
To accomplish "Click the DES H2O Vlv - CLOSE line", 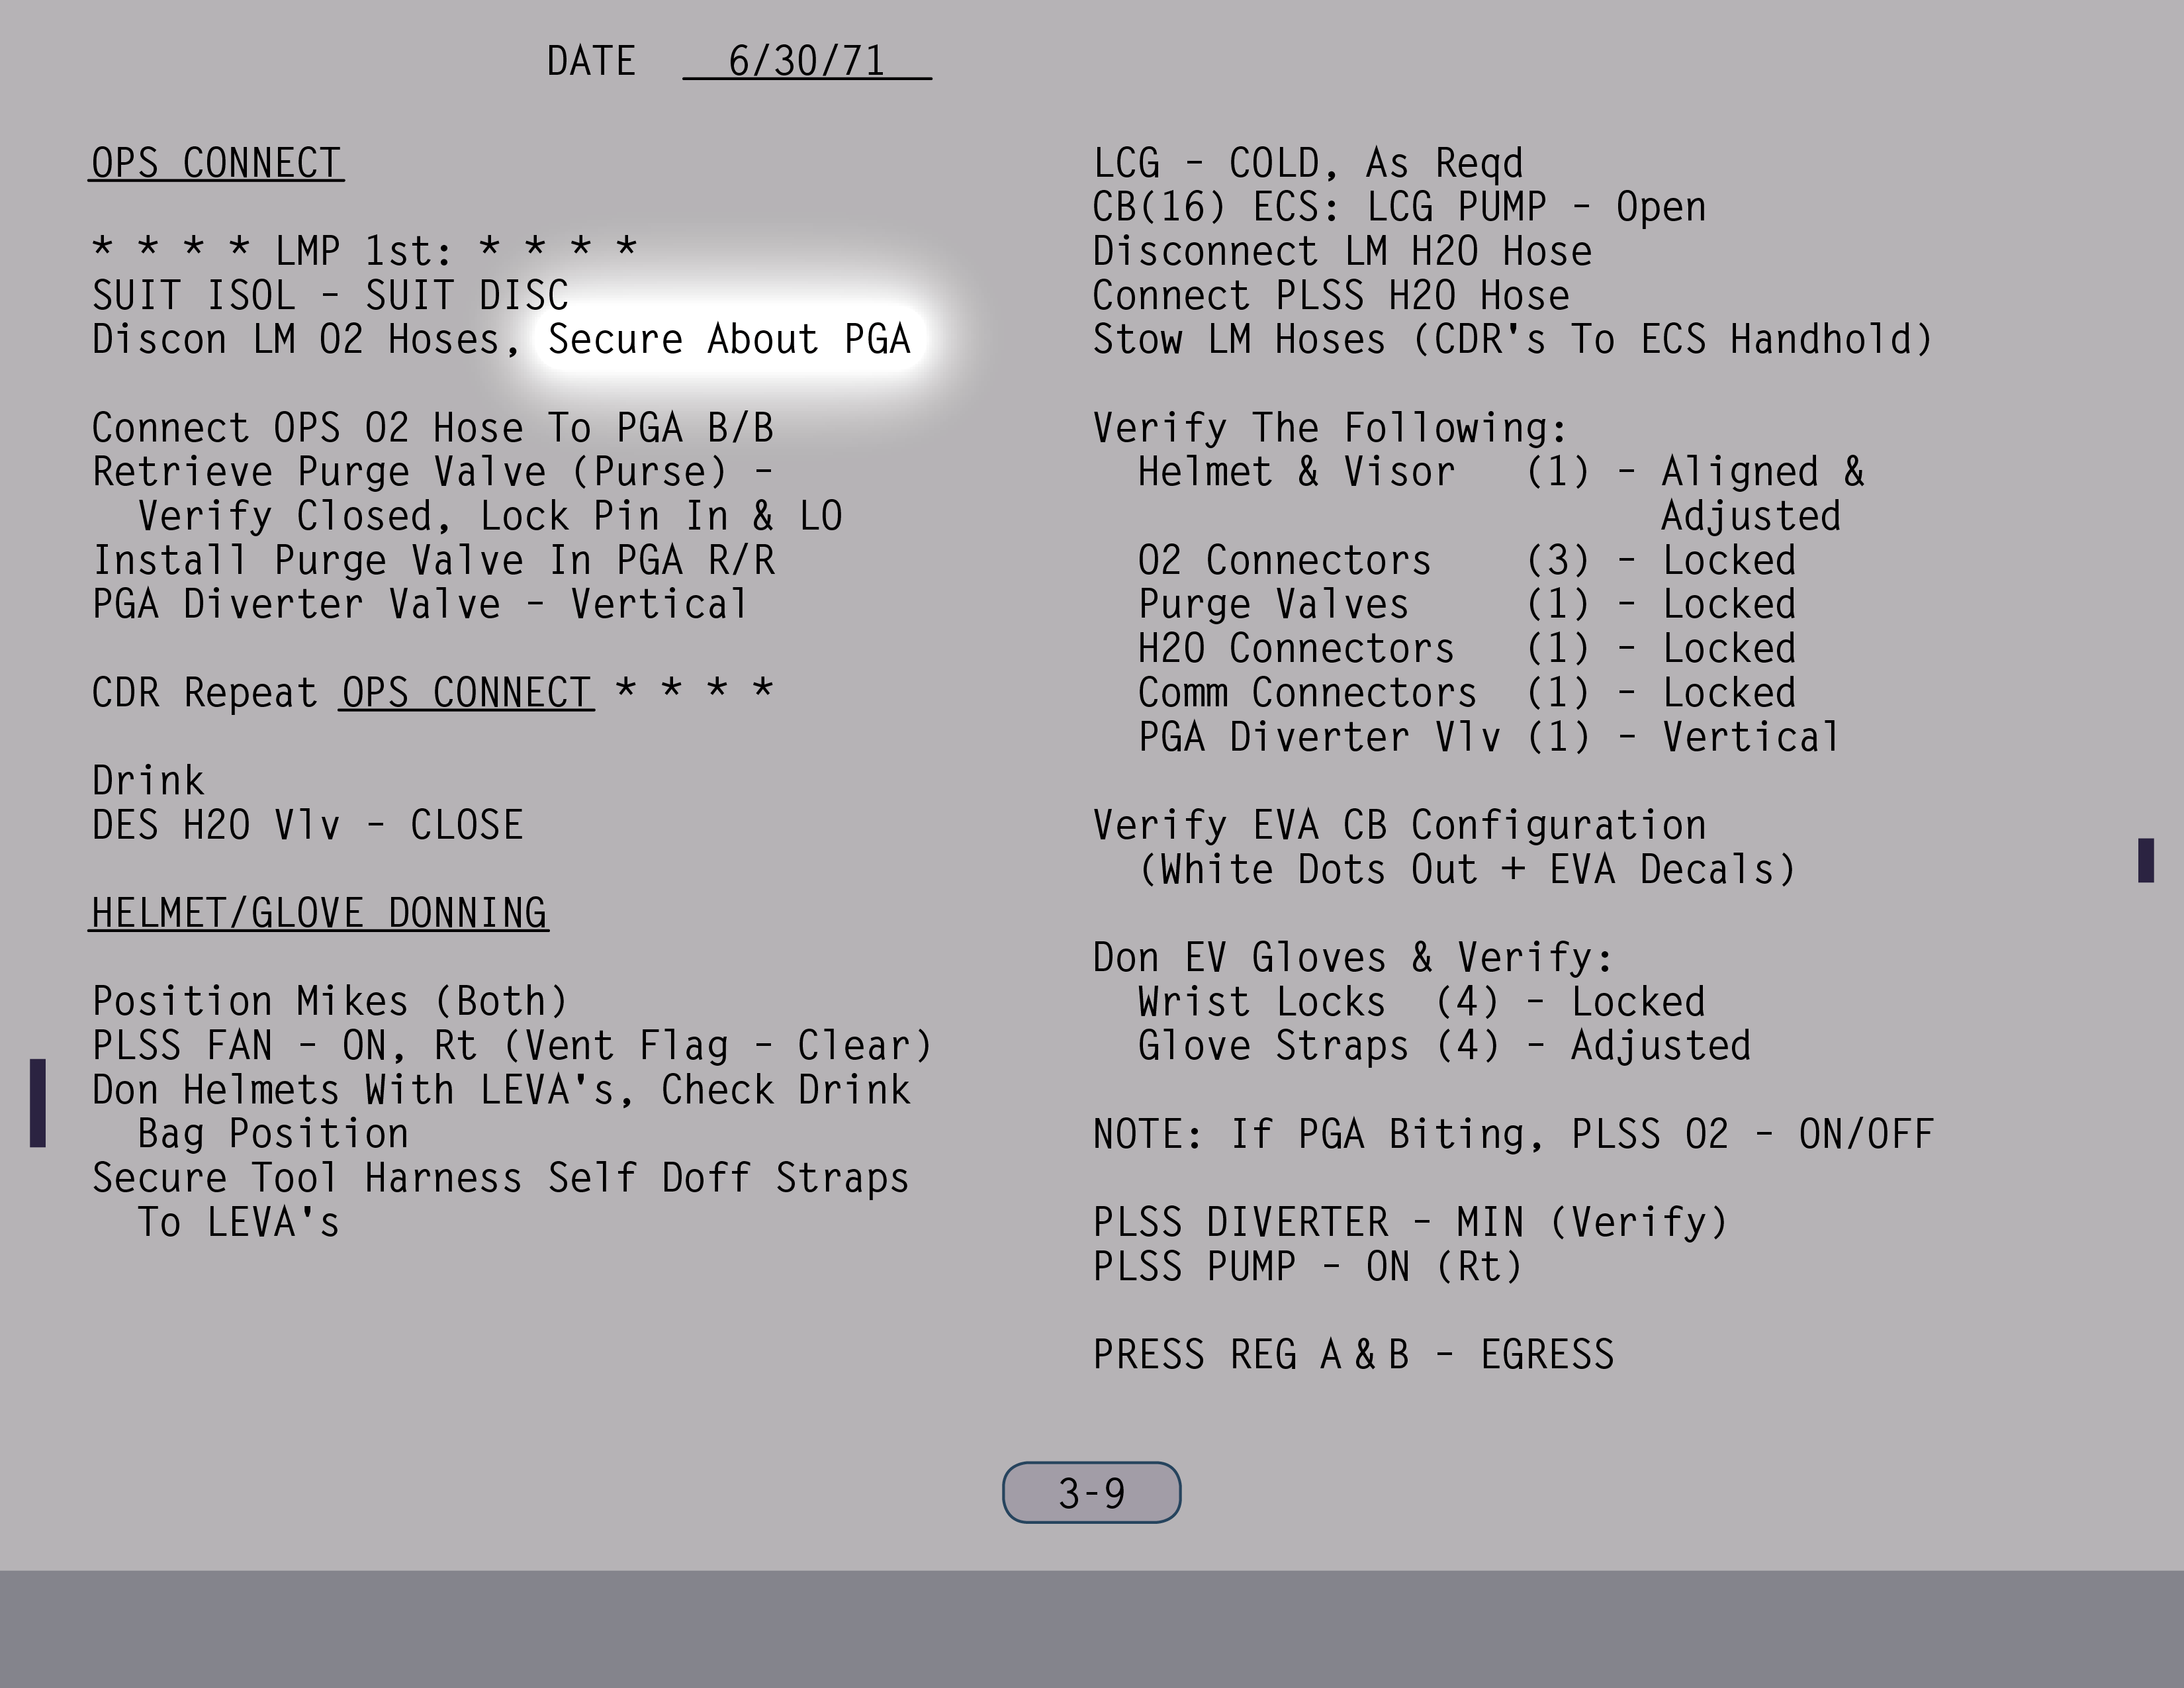I will coord(307,825).
